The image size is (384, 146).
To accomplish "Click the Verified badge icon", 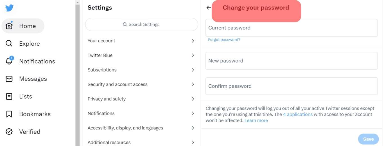I will point(9,132).
